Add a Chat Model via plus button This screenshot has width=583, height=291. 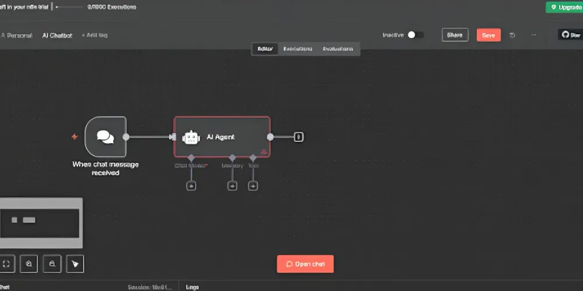pos(191,186)
